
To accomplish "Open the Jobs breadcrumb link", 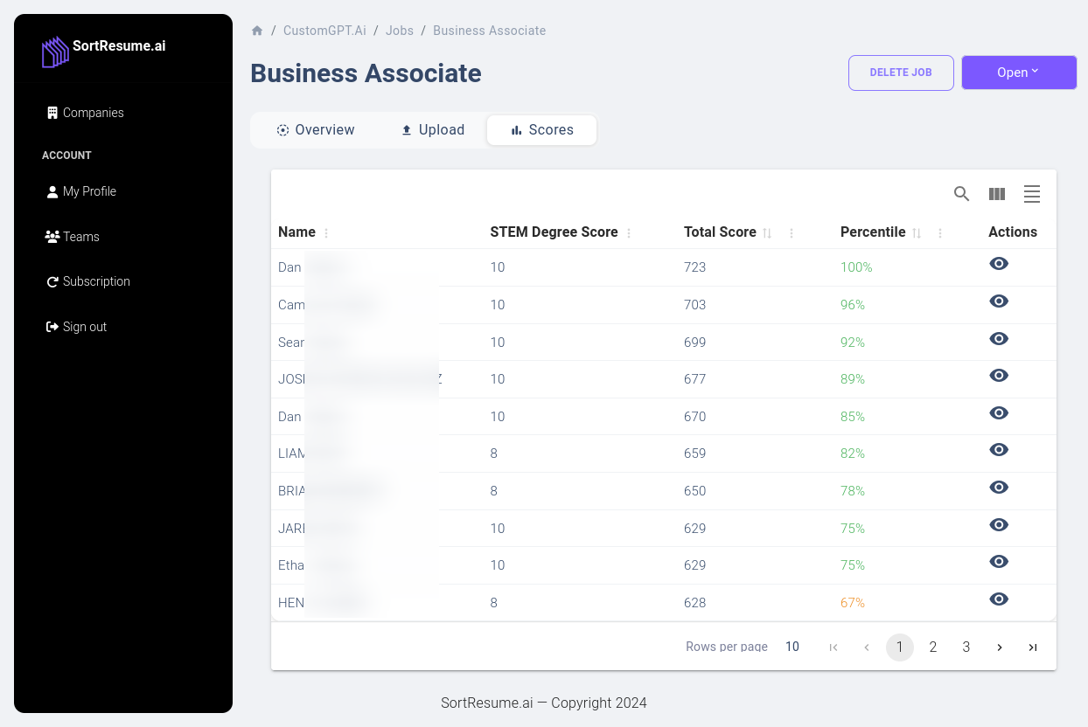I will (x=400, y=30).
